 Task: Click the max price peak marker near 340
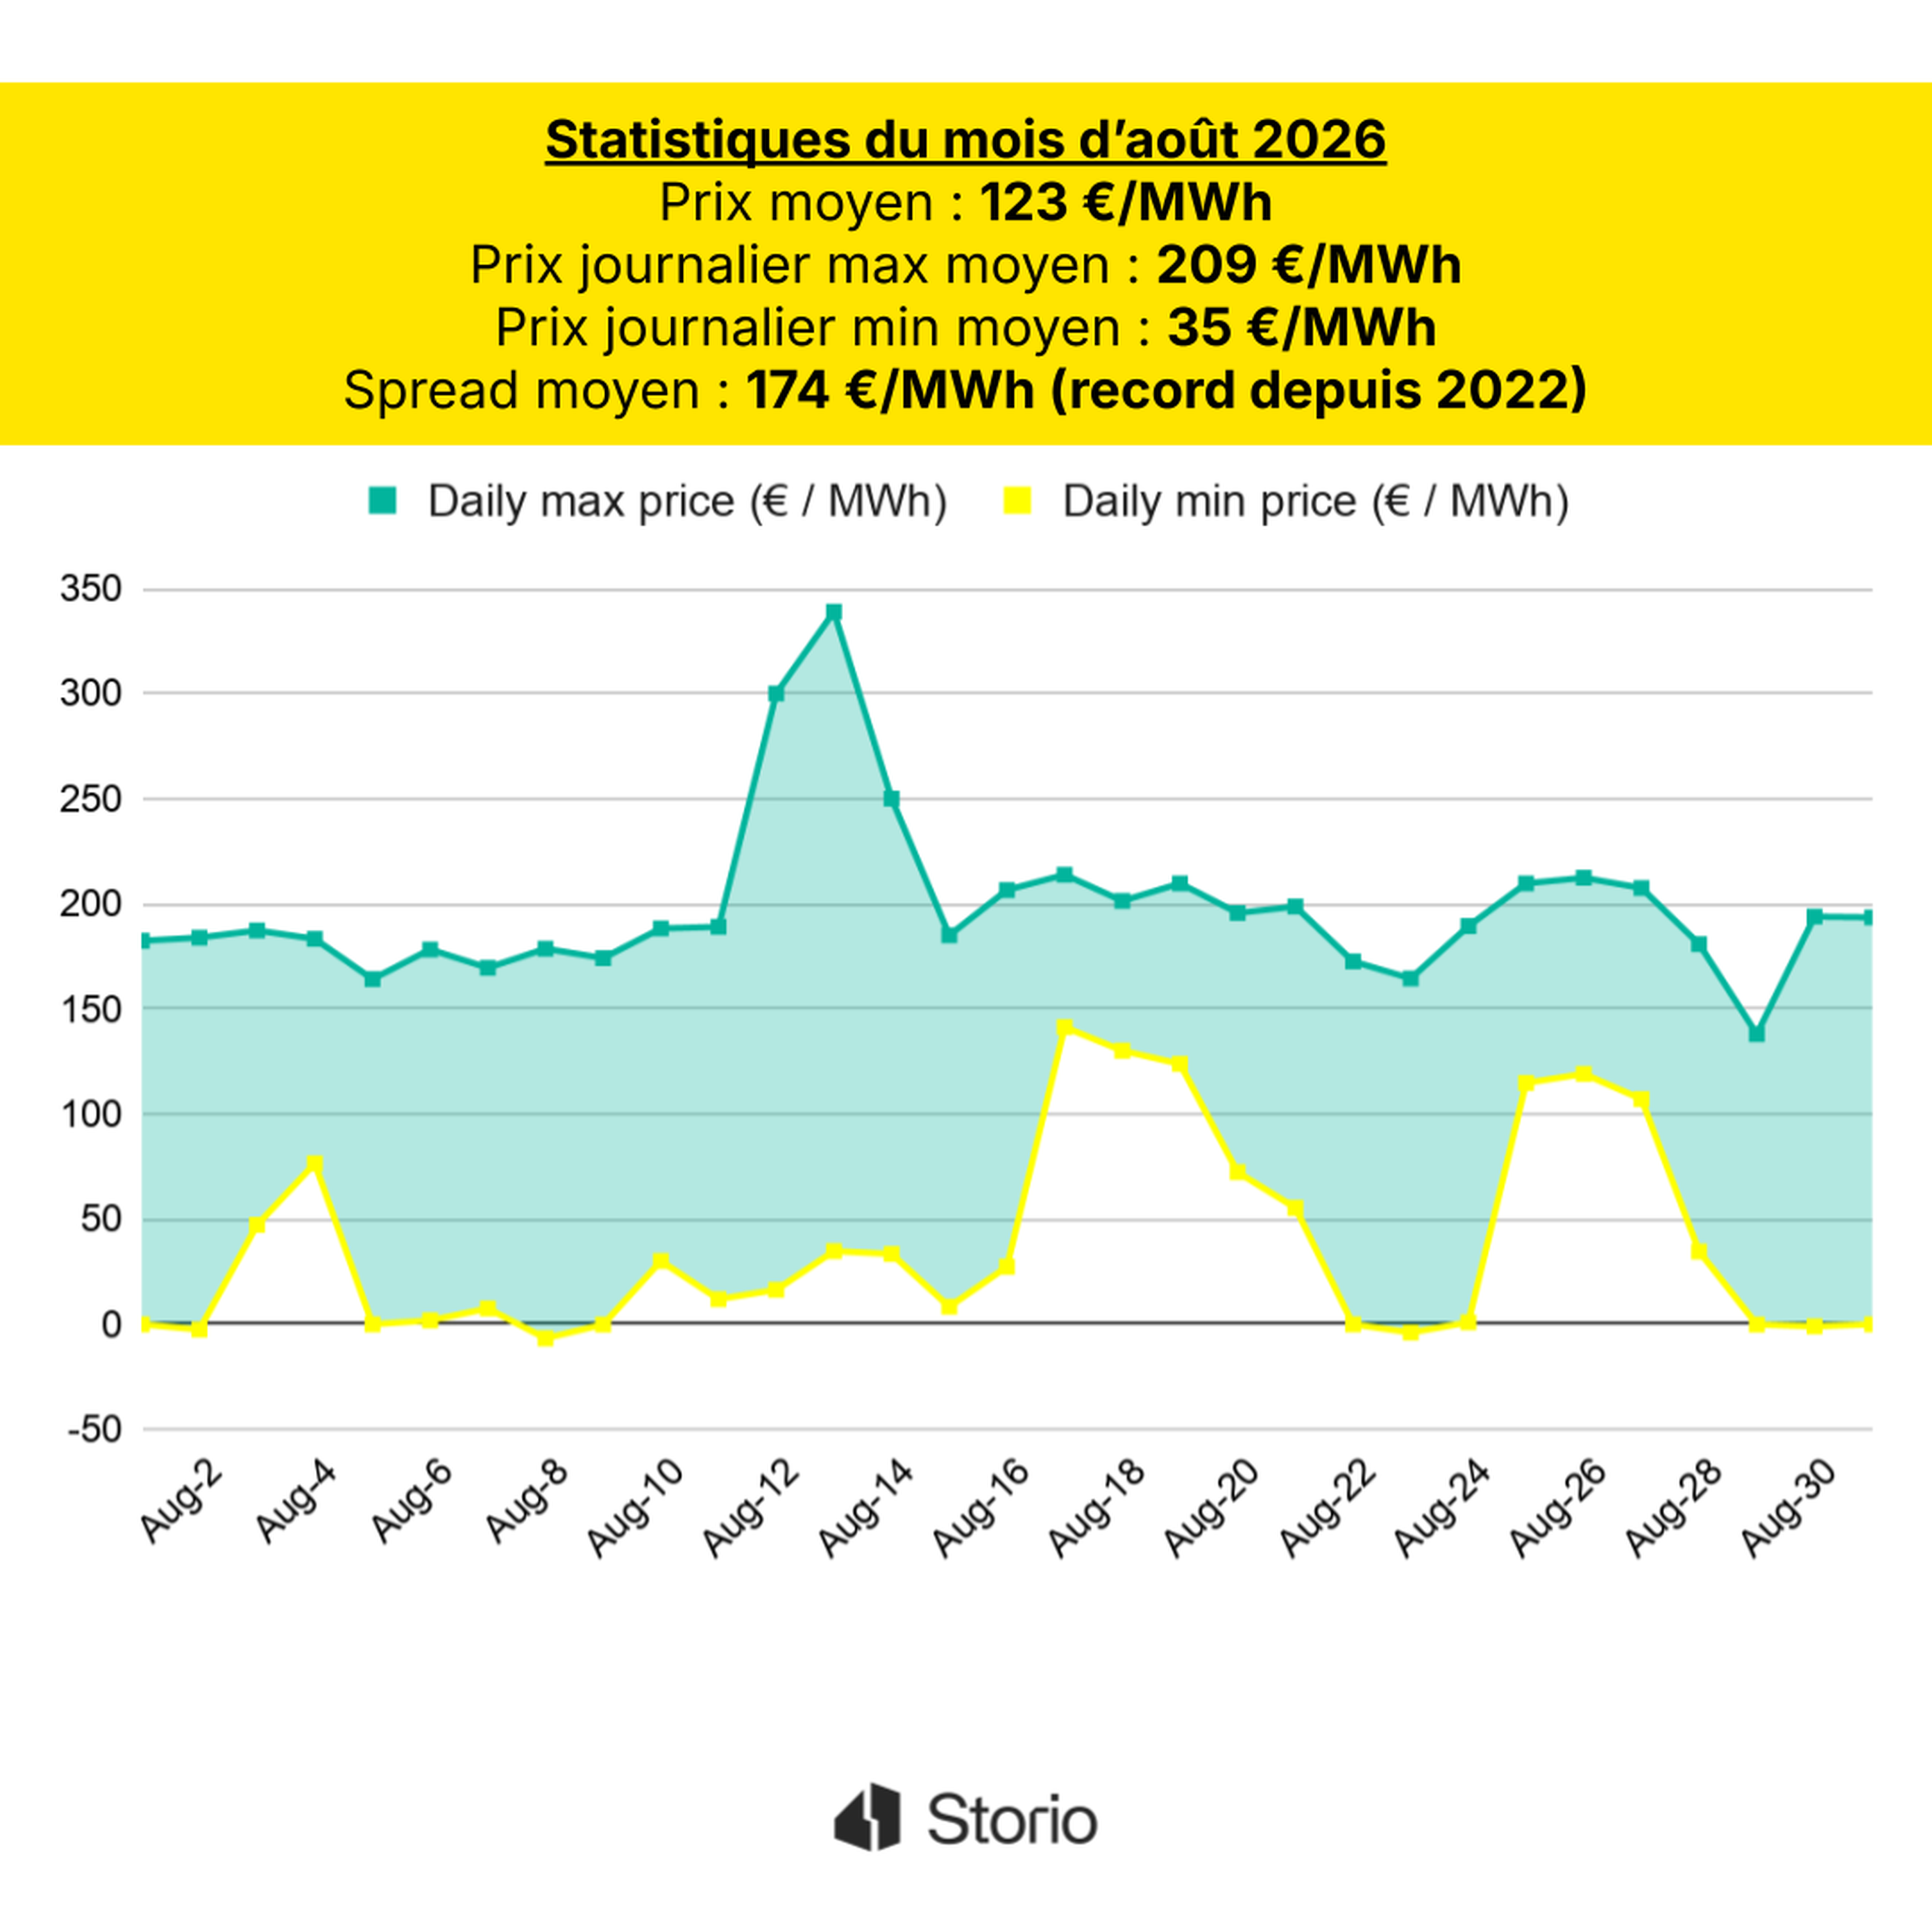click(x=834, y=612)
